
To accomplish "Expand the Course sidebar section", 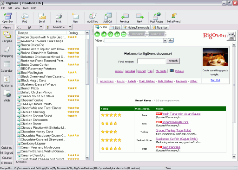I will tap(7, 157).
